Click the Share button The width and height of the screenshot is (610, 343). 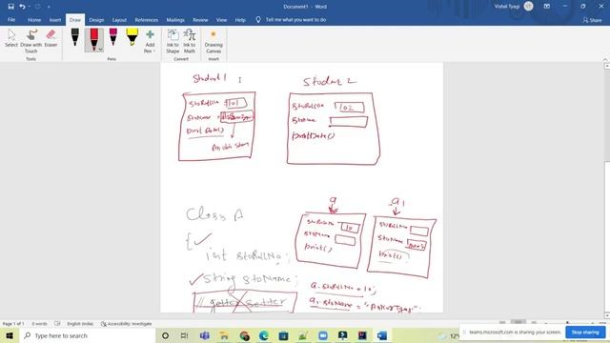pos(592,20)
